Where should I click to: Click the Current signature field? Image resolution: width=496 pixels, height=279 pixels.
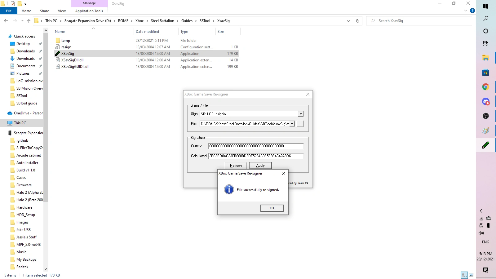point(256,146)
